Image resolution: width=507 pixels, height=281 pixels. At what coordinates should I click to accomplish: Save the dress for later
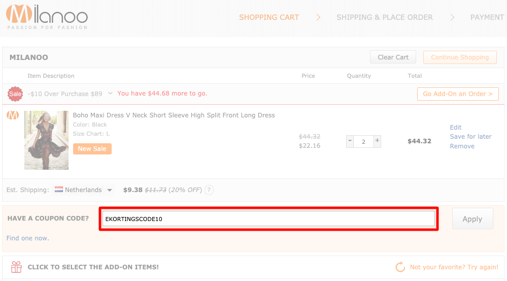pos(470,137)
